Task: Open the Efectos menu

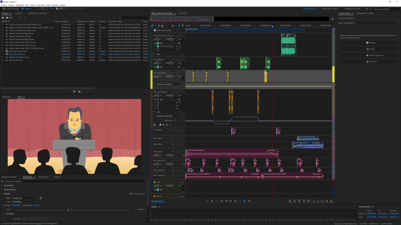Action: click(x=33, y=5)
